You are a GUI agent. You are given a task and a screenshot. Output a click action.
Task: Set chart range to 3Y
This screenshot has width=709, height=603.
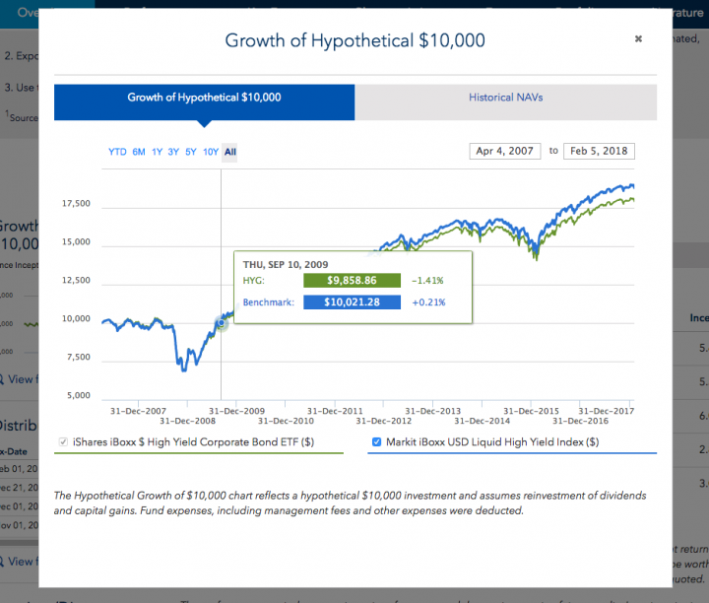click(x=173, y=152)
